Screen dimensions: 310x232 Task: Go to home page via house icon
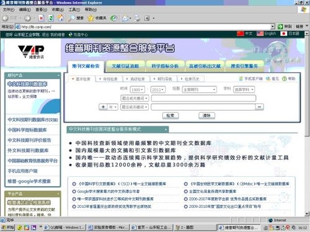click(x=61, y=18)
